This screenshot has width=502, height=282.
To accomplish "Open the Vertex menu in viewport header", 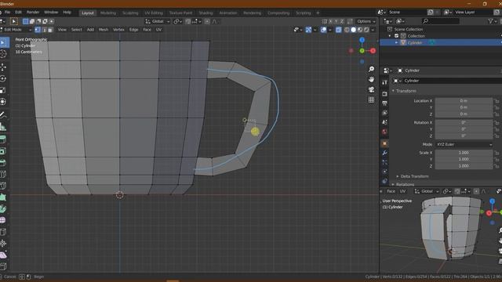I will [118, 30].
